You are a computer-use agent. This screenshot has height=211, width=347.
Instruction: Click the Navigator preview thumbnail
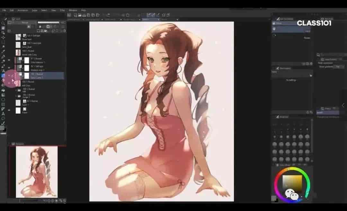click(x=37, y=172)
